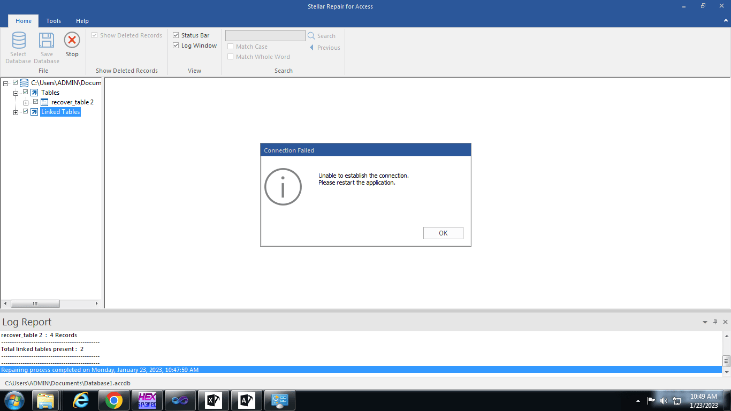The width and height of the screenshot is (731, 411).
Task: Toggle the Log Window checkbox
Action: (176, 45)
